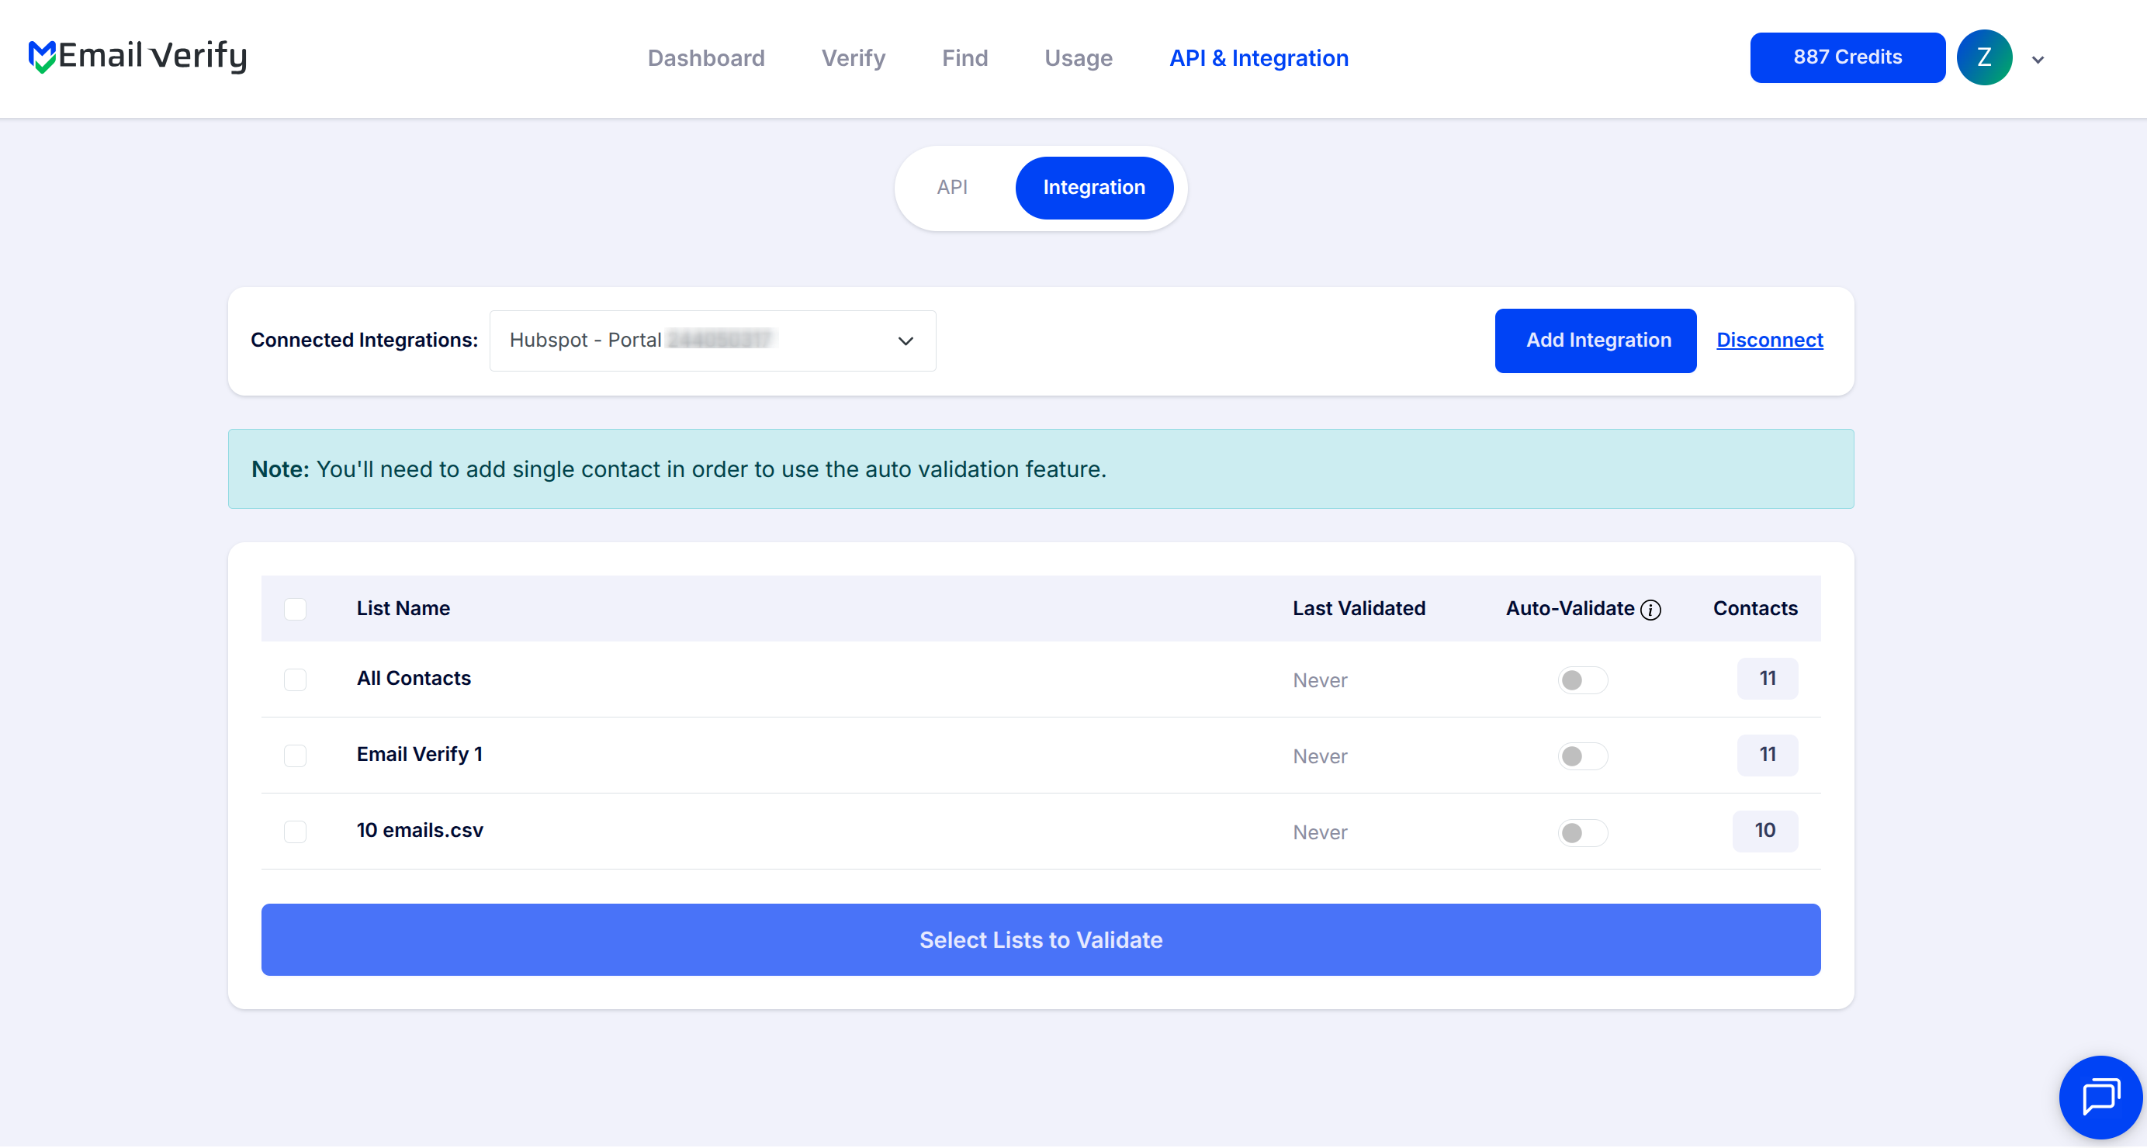Enable Auto-Validate for 10 emails.csv

pyautogui.click(x=1583, y=832)
